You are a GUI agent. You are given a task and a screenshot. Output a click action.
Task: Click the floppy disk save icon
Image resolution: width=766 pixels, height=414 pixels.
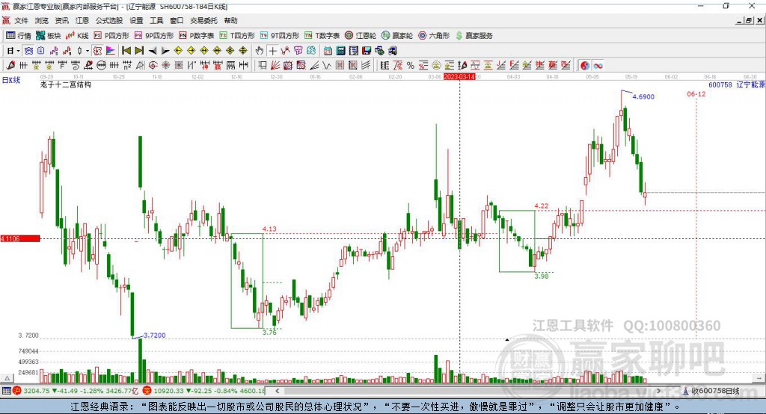367,51
